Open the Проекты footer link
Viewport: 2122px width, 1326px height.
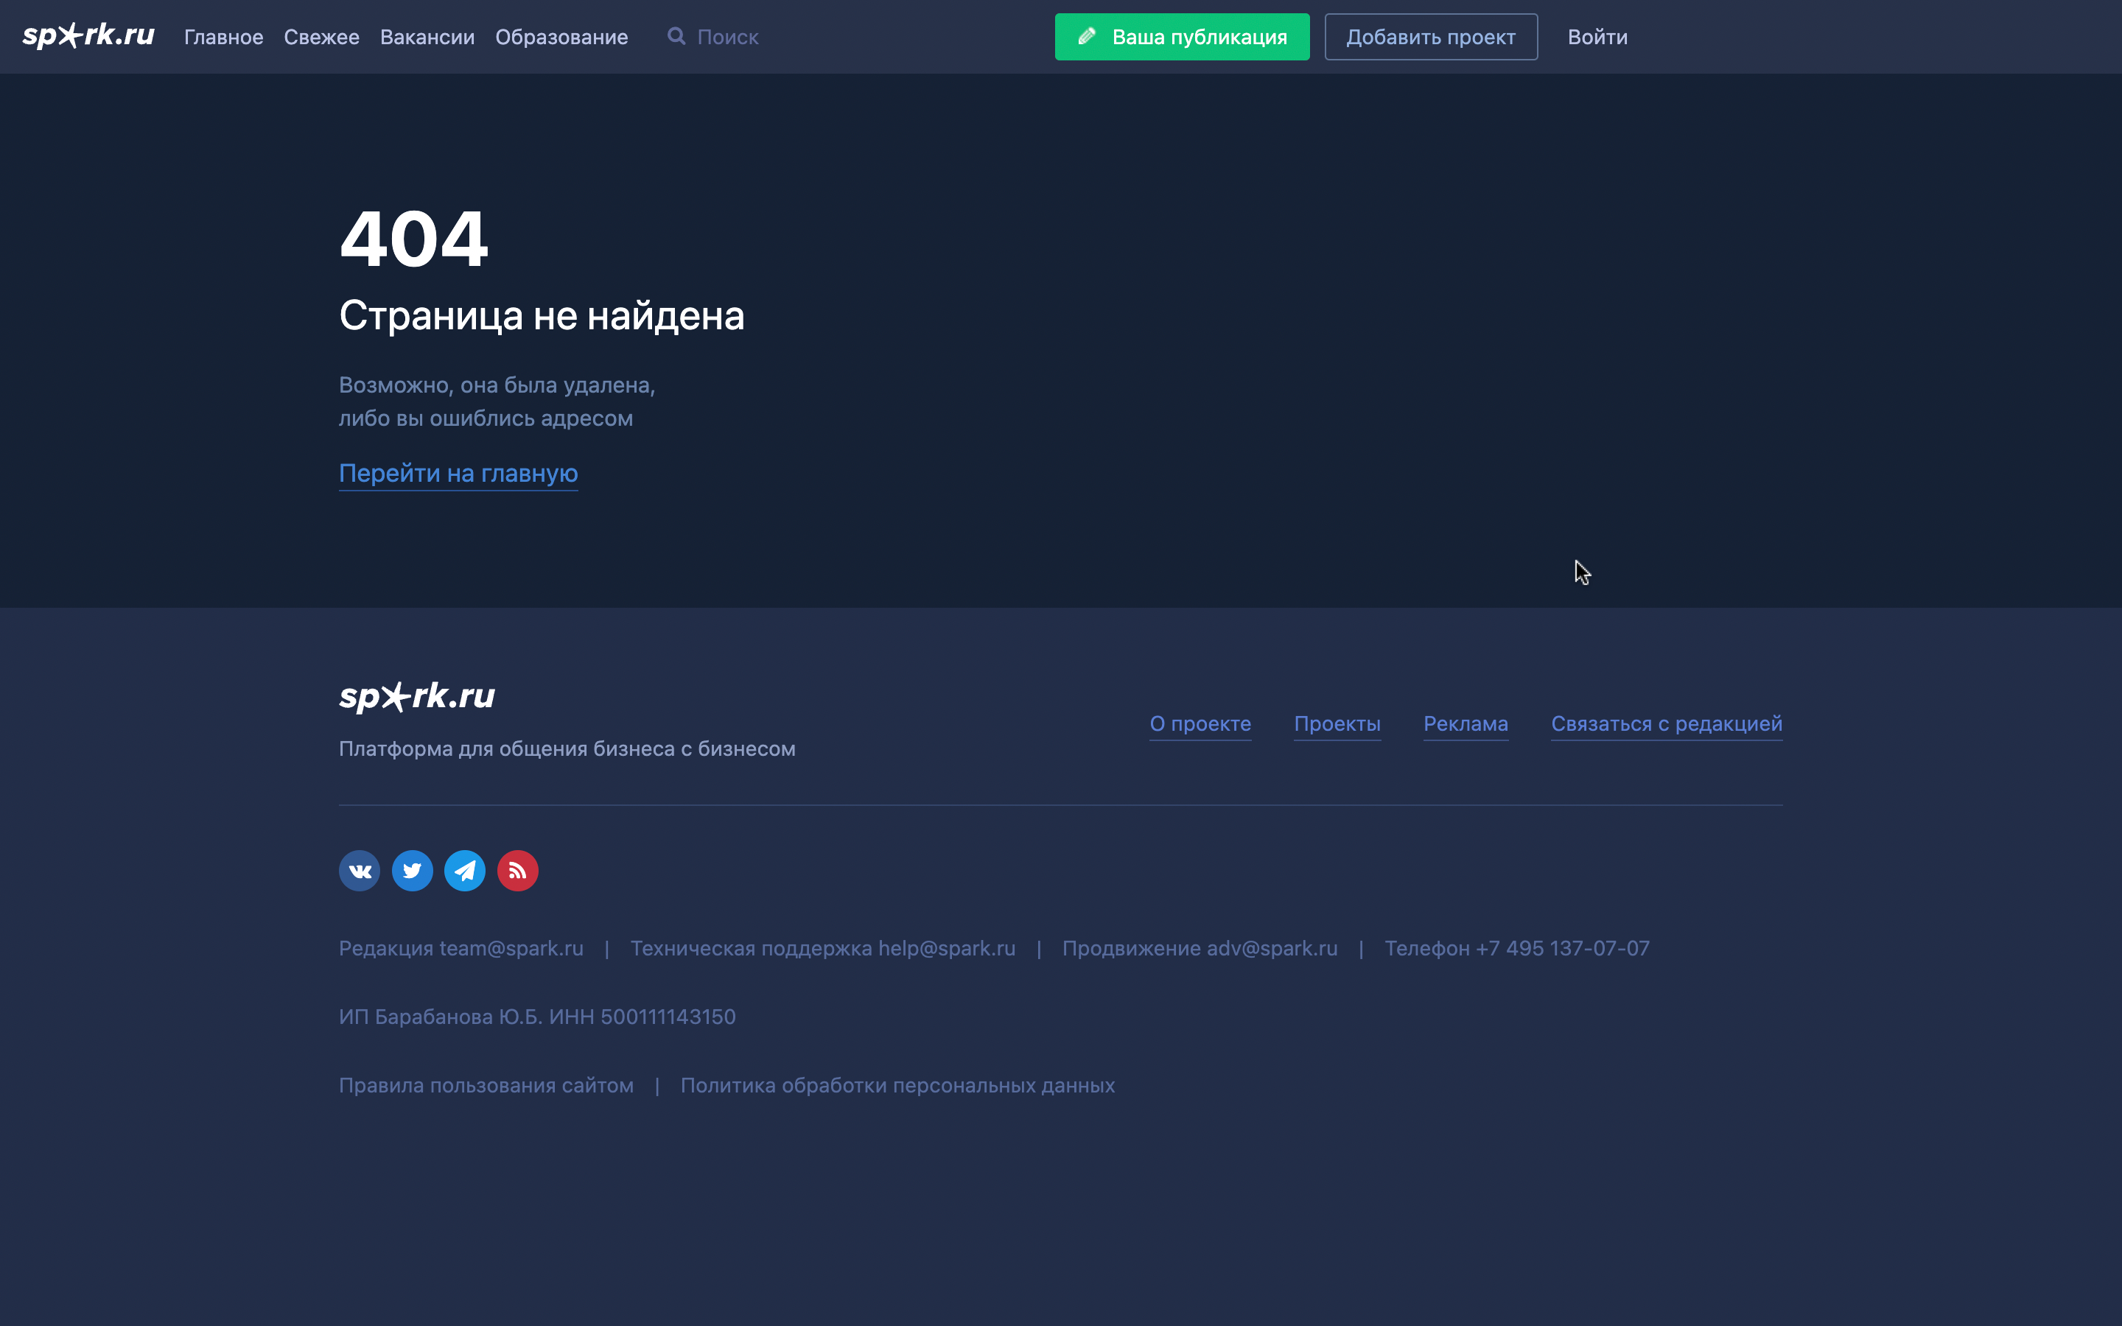click(x=1337, y=724)
